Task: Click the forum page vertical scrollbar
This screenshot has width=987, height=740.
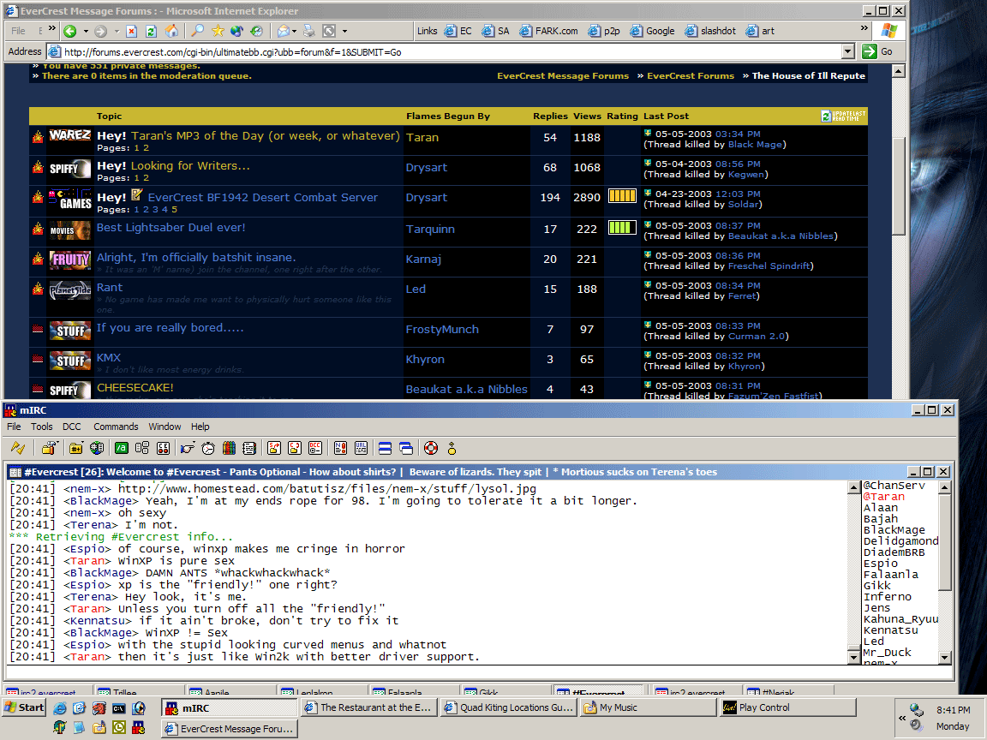Action: click(898, 231)
